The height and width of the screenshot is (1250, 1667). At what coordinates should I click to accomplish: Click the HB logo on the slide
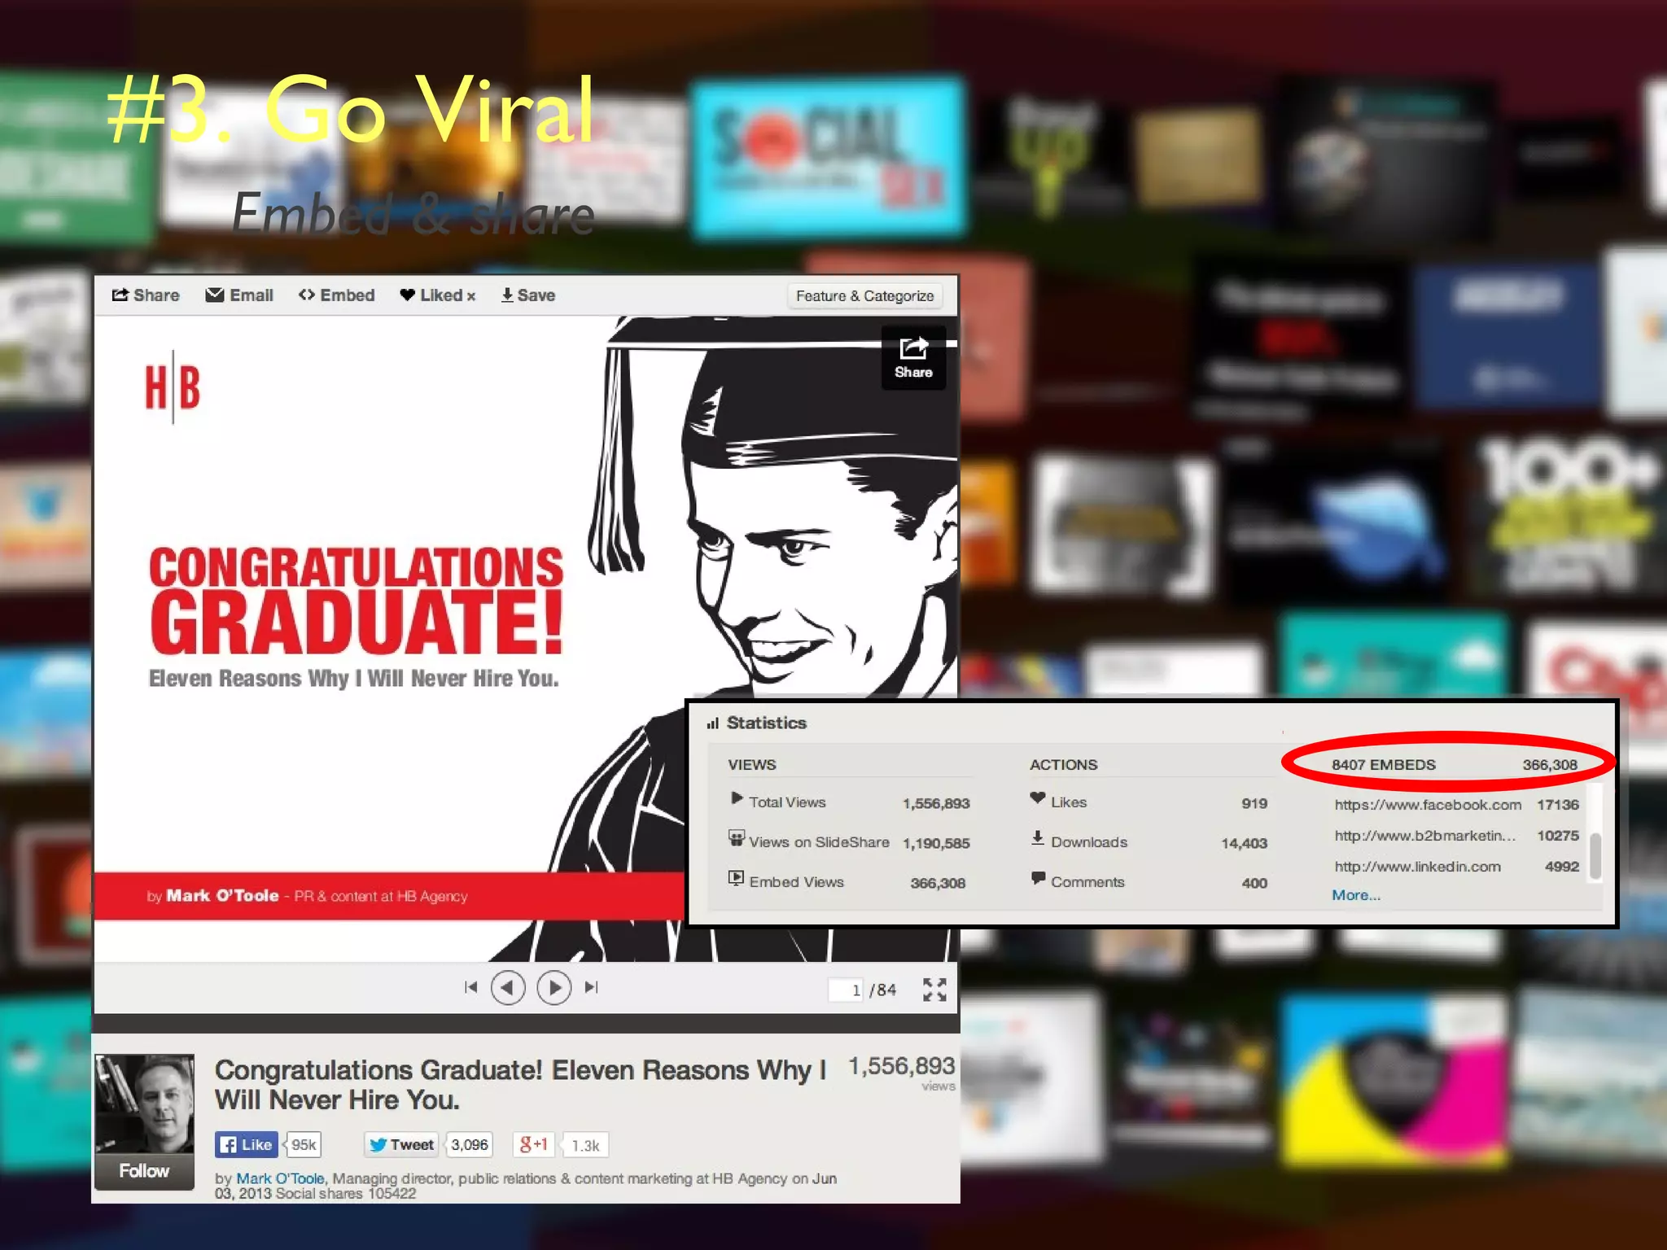tap(173, 387)
